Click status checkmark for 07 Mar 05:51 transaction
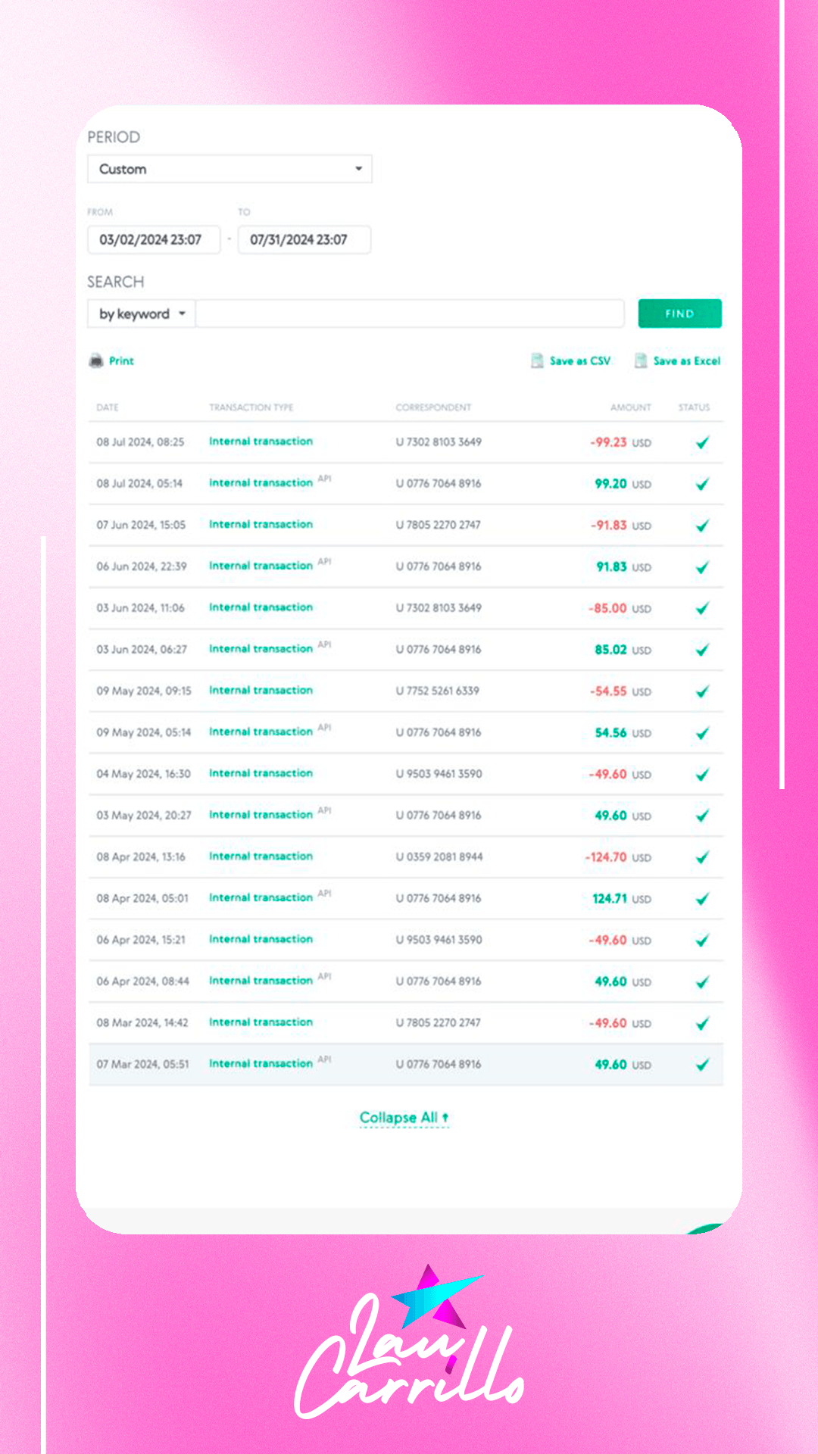The image size is (818, 1454). click(x=702, y=1065)
